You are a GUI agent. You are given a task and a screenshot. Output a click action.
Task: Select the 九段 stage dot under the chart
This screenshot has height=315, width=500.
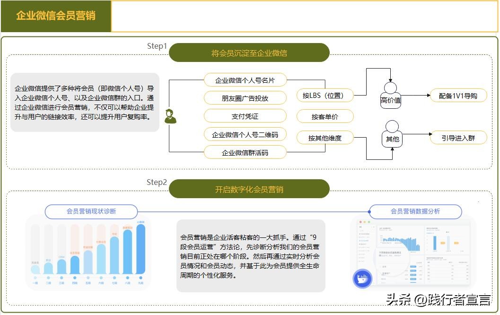tap(140, 277)
